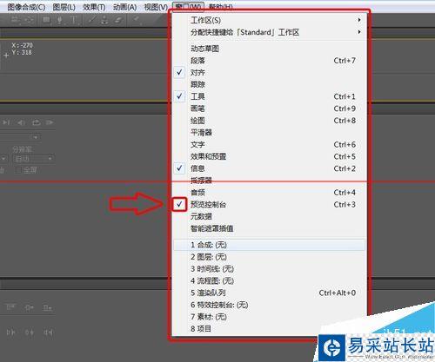Screen dimensions: 435x362
Task: Open the 自动 resolution dropdown
Action: pos(34,158)
